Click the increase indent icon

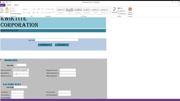pos(49,9)
